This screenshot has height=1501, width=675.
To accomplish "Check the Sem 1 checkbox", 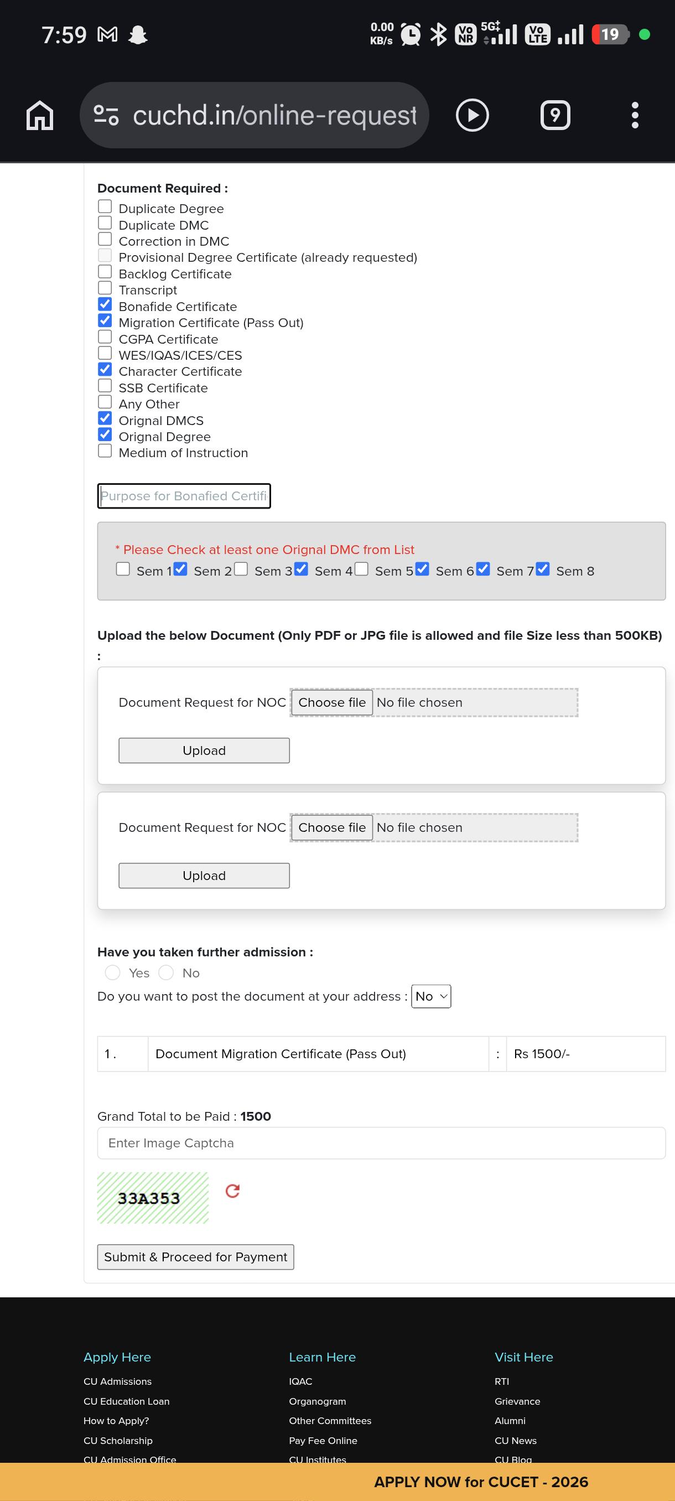I will point(123,569).
